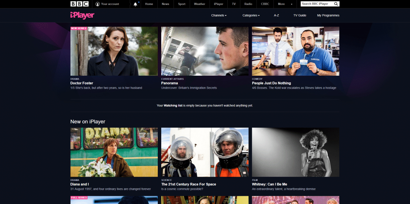Go to My Programmes
This screenshot has height=204, width=410.
tap(328, 15)
